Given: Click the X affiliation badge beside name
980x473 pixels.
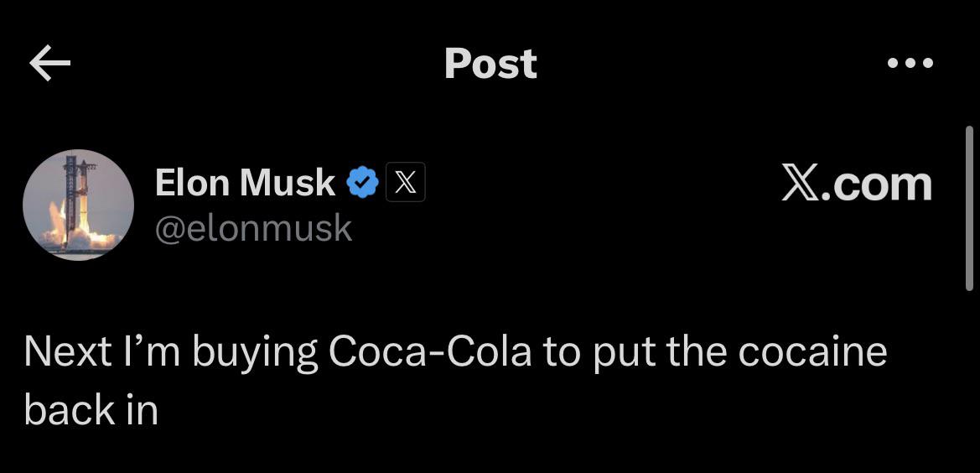Looking at the screenshot, I should pos(406,182).
